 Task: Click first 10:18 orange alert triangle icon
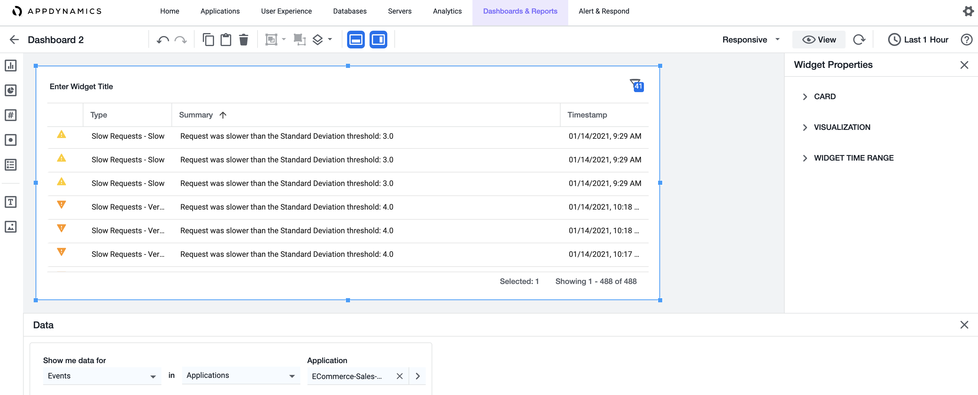click(x=61, y=205)
